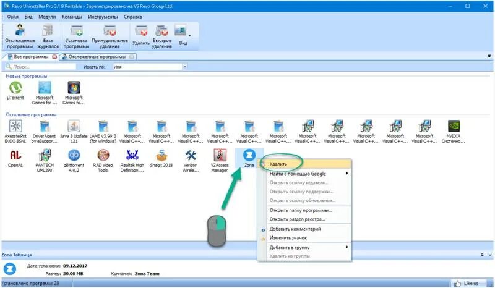Click the search magnifier icon

(x=9, y=67)
